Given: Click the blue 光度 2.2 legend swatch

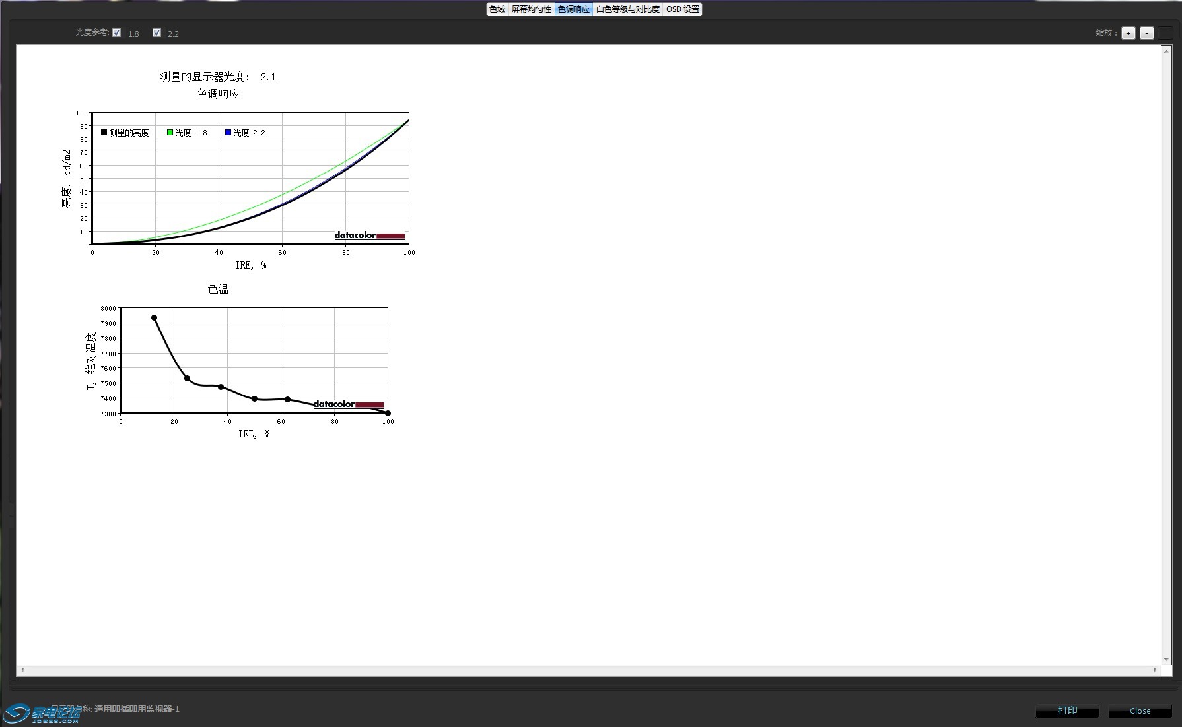Looking at the screenshot, I should (x=228, y=133).
